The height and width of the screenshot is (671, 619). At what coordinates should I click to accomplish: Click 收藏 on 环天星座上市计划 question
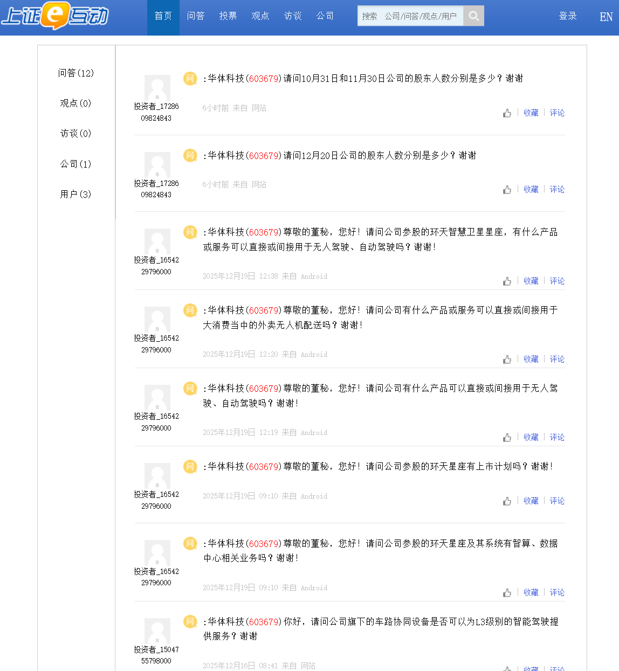point(531,501)
